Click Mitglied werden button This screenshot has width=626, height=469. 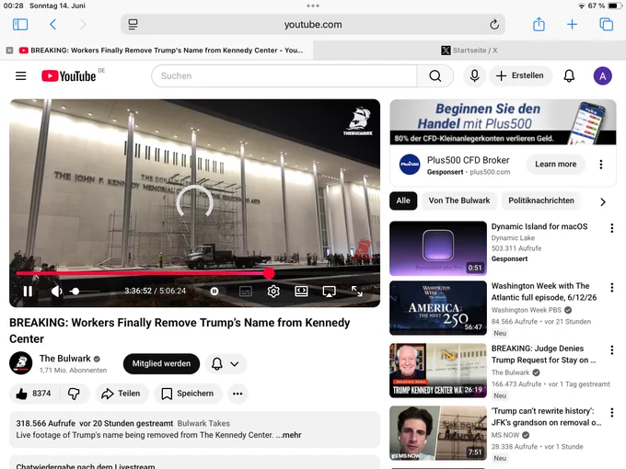click(x=161, y=364)
